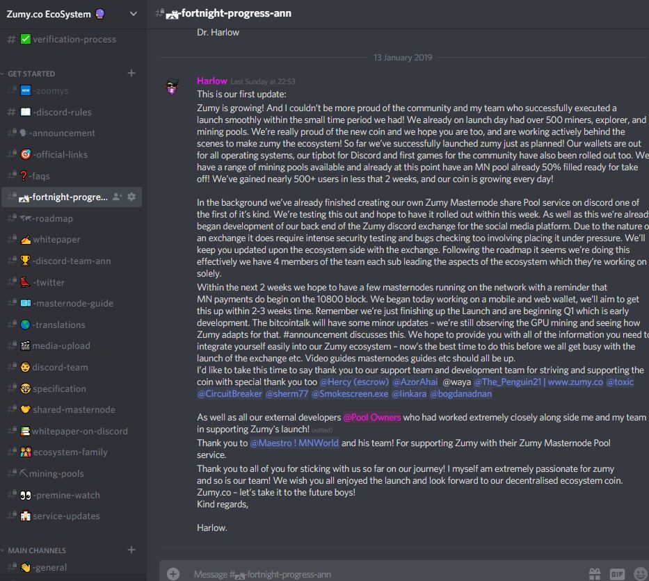Open the whitepaper channel

[71, 240]
